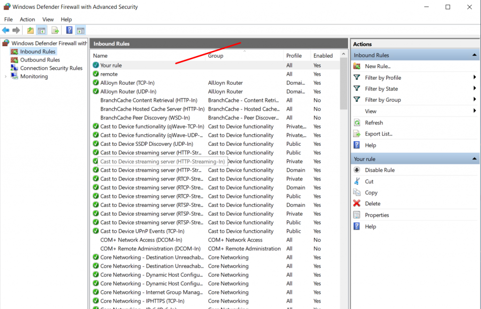
Task: Select Outbound Rules in the console tree
Action: [40, 60]
